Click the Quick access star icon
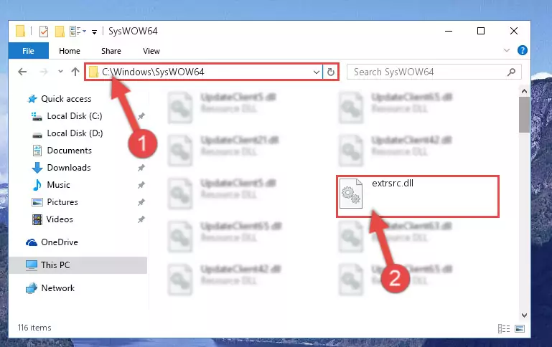Viewport: 552px width, 347px height. [x=32, y=99]
